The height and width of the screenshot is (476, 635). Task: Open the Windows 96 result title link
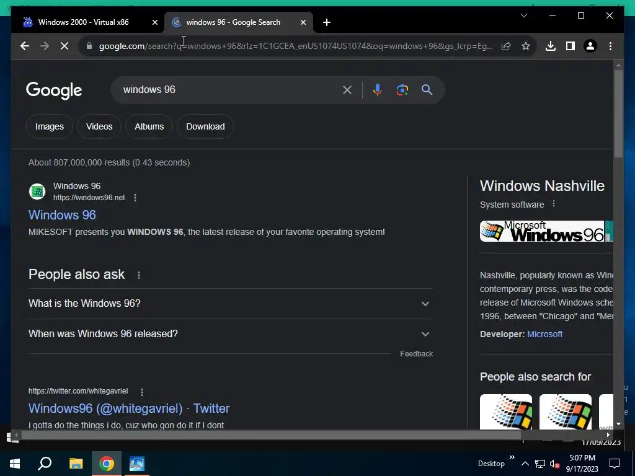(x=62, y=215)
